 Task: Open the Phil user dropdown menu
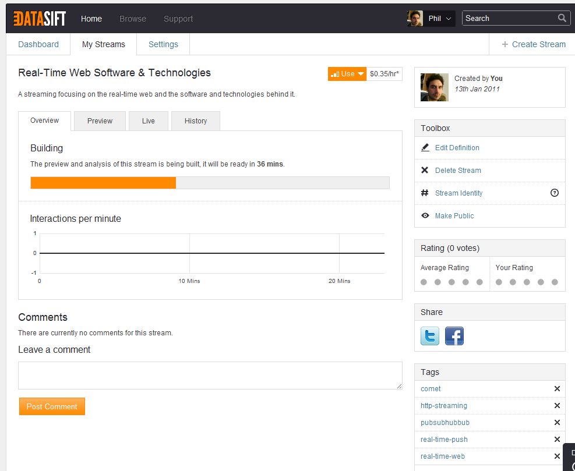pyautogui.click(x=431, y=18)
